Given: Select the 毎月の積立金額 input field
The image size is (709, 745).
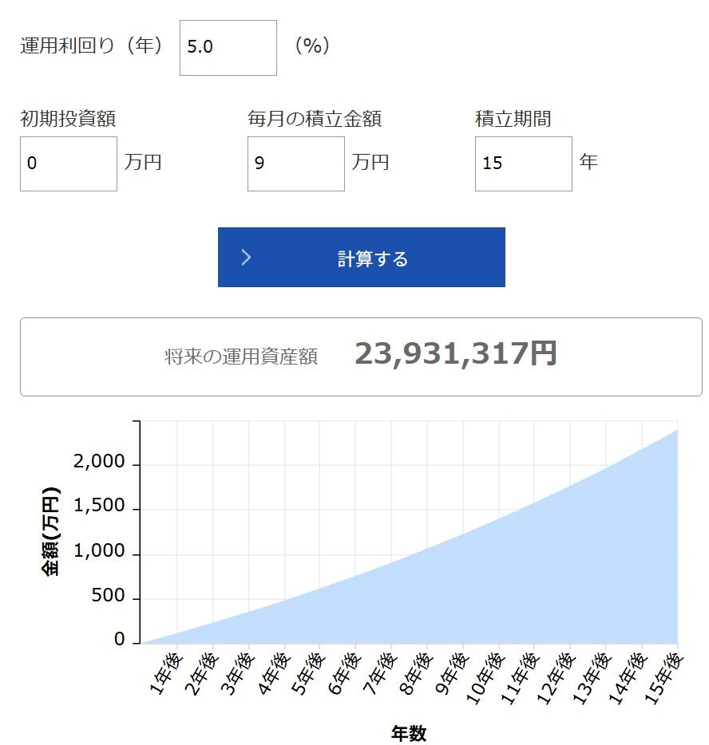Looking at the screenshot, I should 296,164.
